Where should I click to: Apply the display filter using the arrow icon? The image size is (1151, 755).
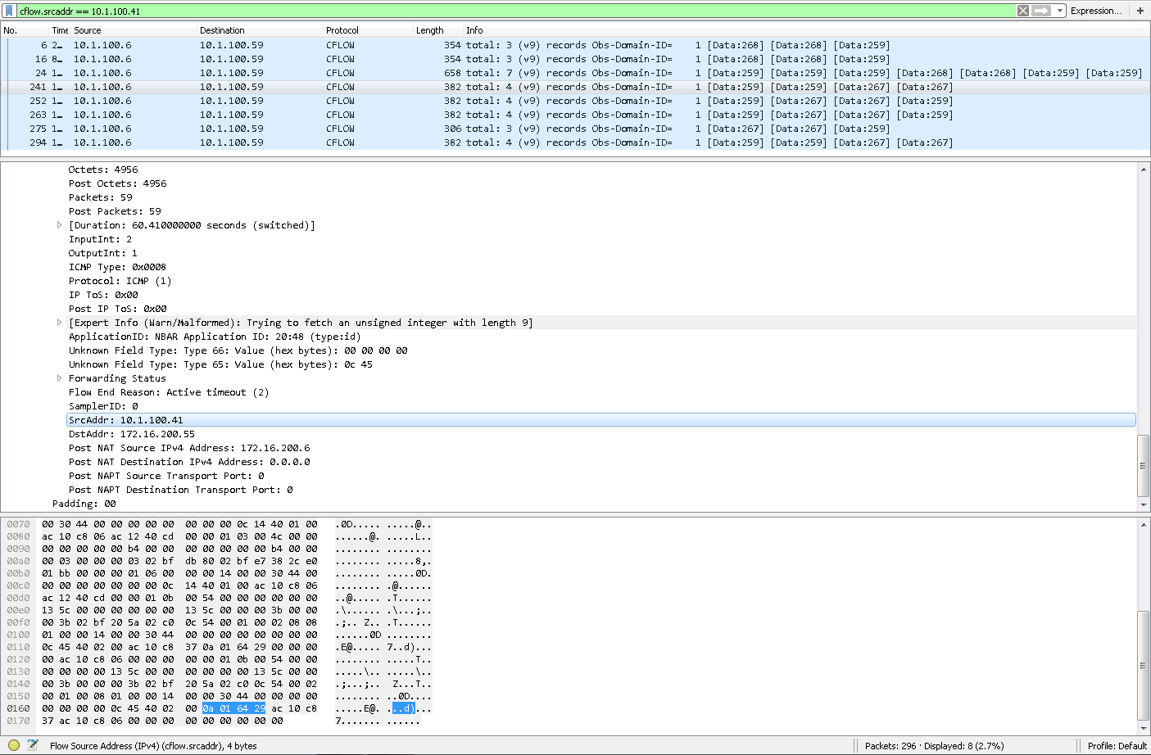pyautogui.click(x=1041, y=11)
